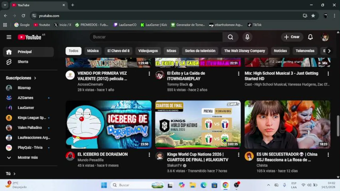
Task: Show more filter chips with right arrow
Action: click(329, 51)
